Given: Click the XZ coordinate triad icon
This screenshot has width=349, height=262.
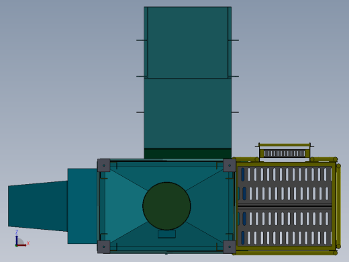Looking at the screenshot, I should (x=22, y=238).
